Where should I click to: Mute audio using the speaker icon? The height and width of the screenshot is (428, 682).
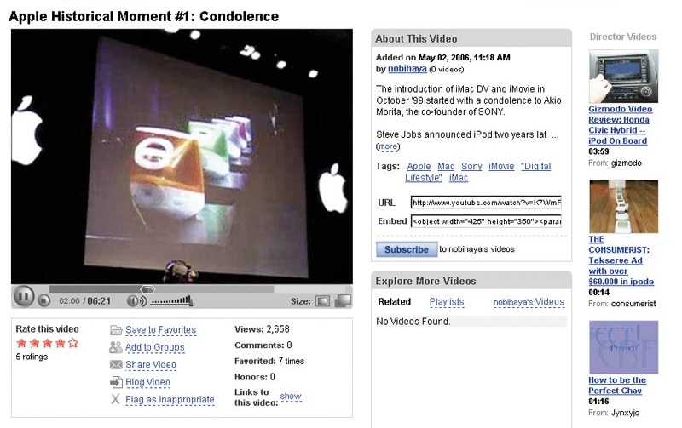(x=136, y=301)
